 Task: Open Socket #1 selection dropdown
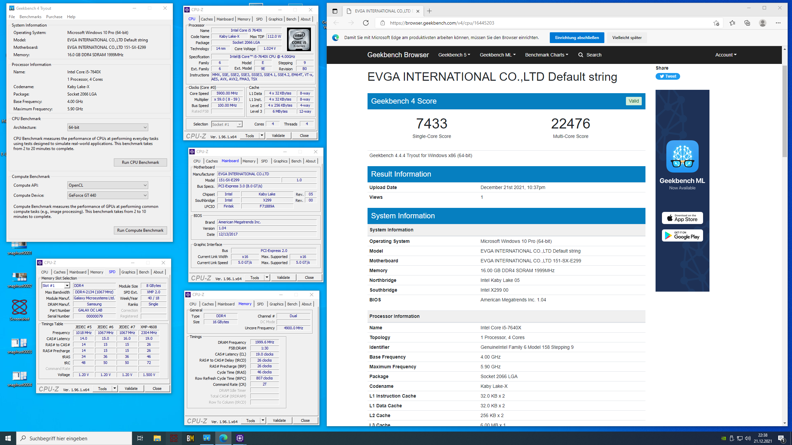coord(227,124)
